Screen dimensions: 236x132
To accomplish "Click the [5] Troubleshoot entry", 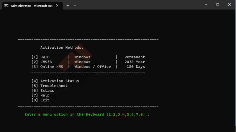I will [x=50, y=86].
